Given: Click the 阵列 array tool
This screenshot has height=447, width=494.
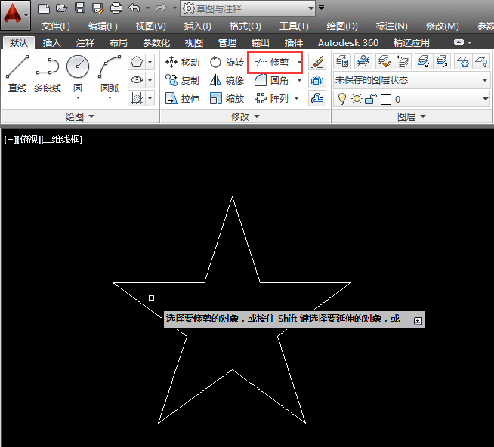Looking at the screenshot, I should tap(272, 99).
